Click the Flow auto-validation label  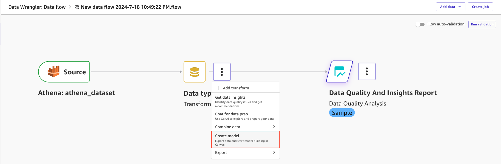446,24
